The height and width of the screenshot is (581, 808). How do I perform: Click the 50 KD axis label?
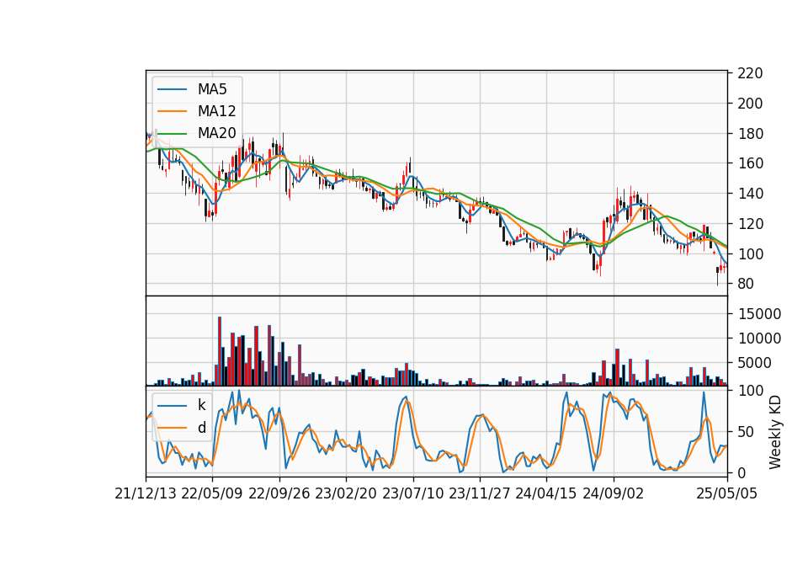pos(746,432)
